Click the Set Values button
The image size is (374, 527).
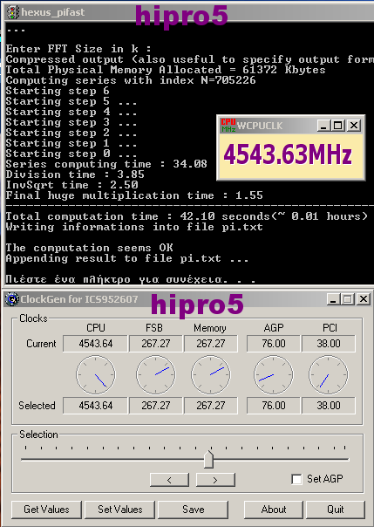point(119,510)
